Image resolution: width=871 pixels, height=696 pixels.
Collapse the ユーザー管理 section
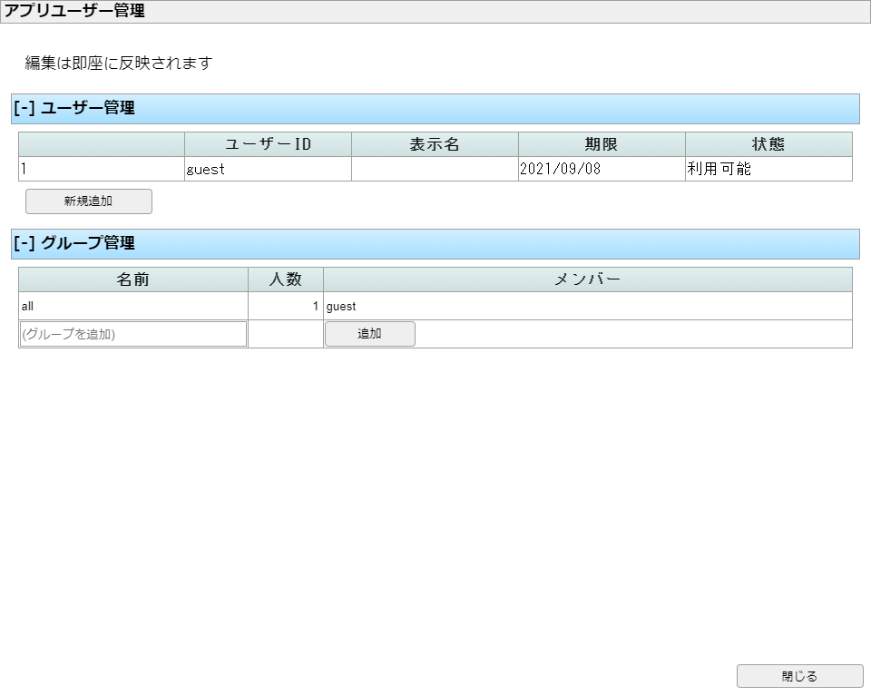tap(24, 108)
